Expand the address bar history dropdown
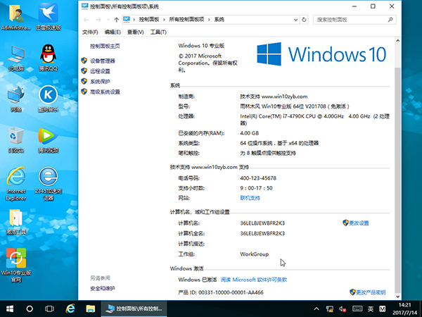Image resolution: width=422 pixels, height=317 pixels. coord(298,20)
